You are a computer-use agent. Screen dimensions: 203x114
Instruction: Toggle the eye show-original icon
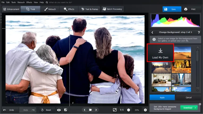click(59, 110)
